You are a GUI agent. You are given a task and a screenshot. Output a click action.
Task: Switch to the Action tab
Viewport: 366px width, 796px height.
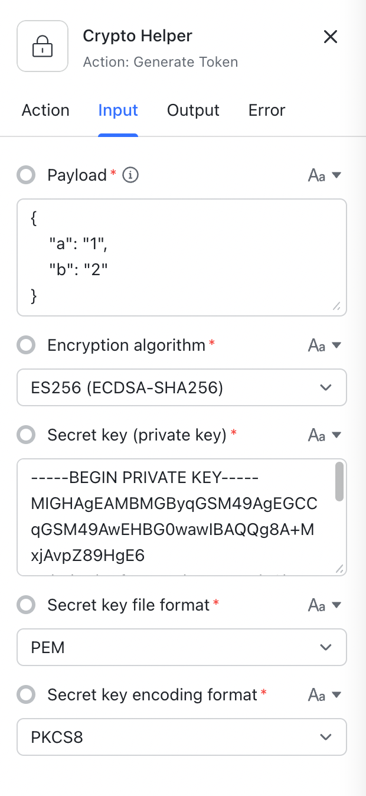coord(45,110)
